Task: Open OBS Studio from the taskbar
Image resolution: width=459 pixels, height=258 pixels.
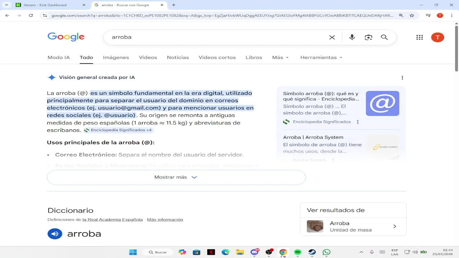Action: (269, 252)
